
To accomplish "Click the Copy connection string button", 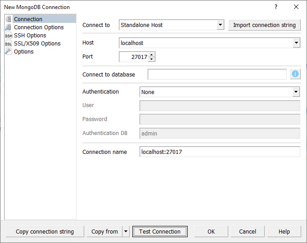I will [x=45, y=232].
